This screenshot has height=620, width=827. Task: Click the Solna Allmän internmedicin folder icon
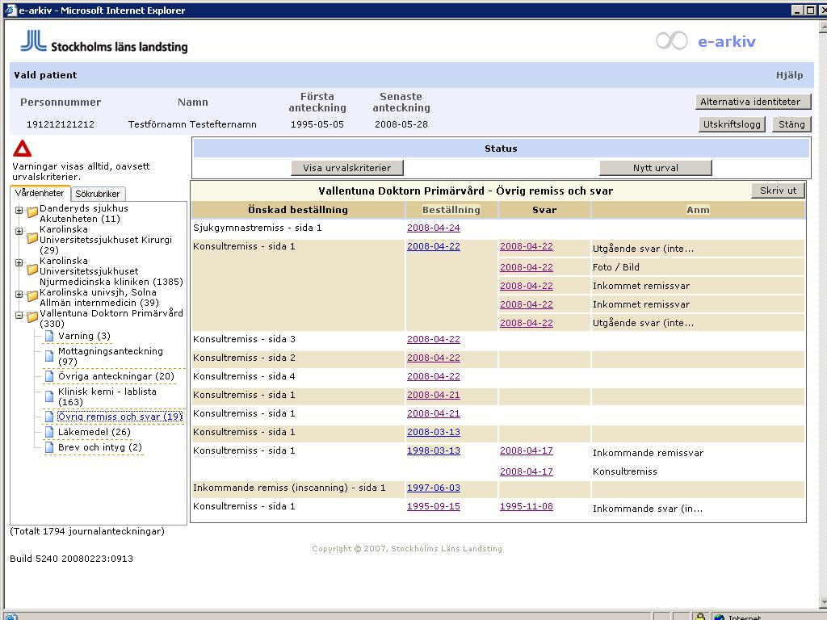click(32, 295)
